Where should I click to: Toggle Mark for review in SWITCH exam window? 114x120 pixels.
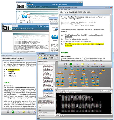tap(16, 61)
